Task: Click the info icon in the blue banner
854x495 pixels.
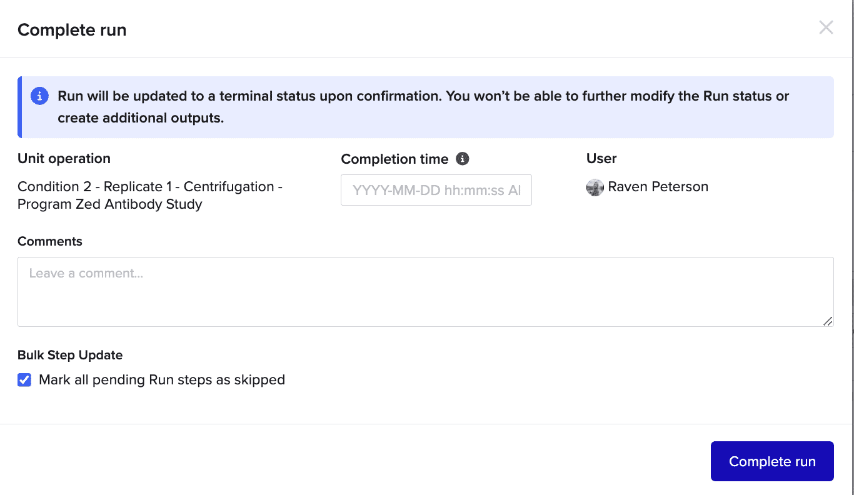Action: click(x=39, y=96)
